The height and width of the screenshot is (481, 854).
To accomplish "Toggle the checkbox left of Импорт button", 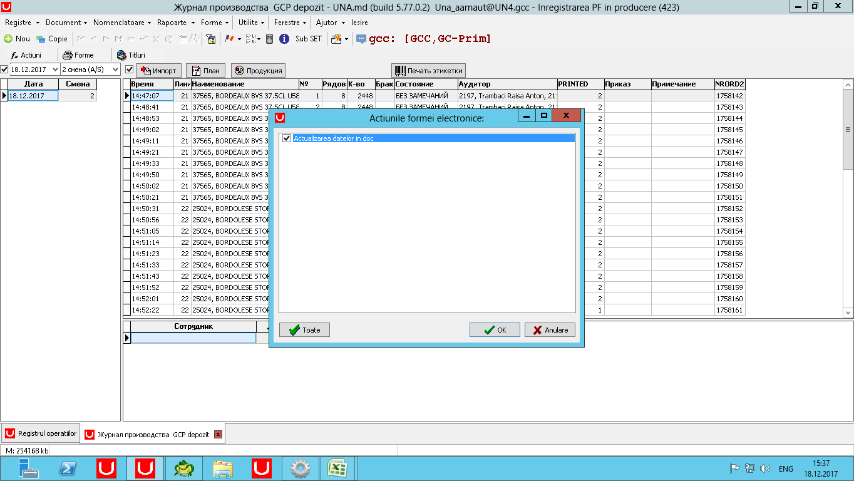I will point(130,70).
